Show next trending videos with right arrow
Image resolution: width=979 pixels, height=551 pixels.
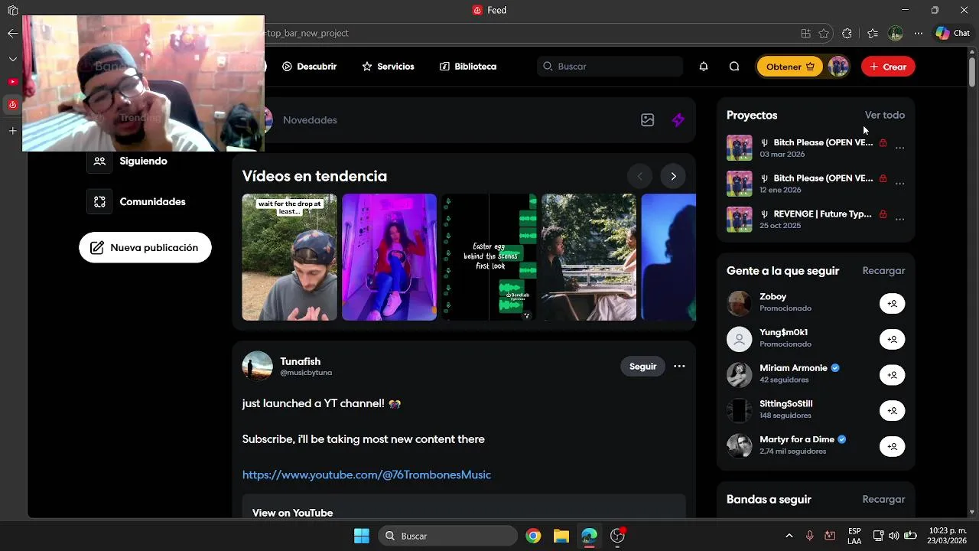pos(673,176)
